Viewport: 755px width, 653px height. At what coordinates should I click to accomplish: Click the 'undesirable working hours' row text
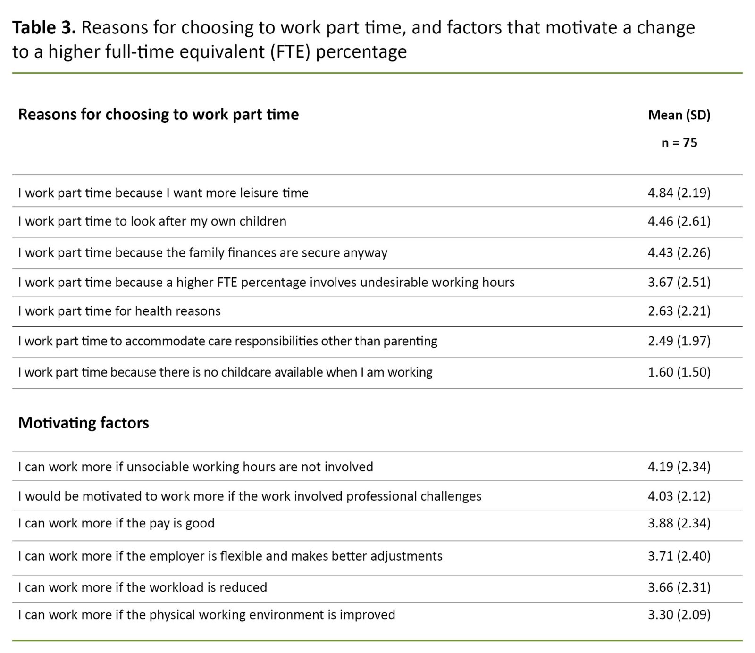coord(266,283)
